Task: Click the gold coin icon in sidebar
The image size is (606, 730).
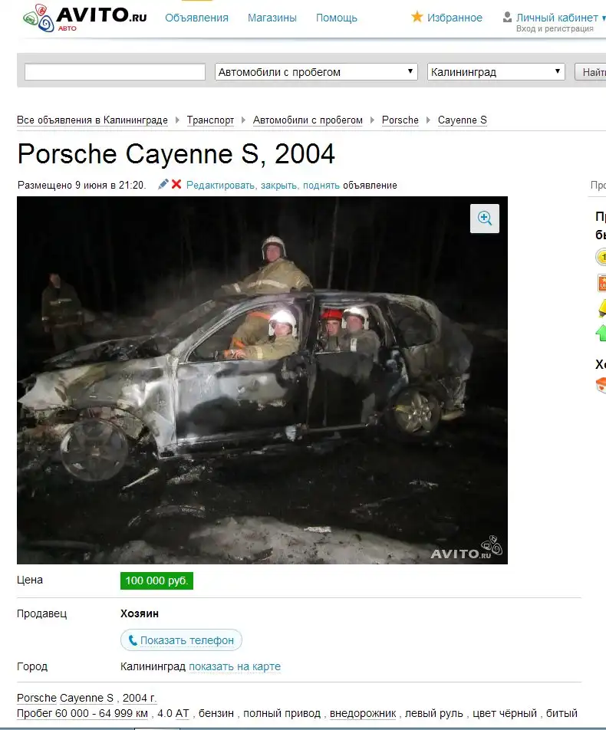Action: pyautogui.click(x=601, y=257)
